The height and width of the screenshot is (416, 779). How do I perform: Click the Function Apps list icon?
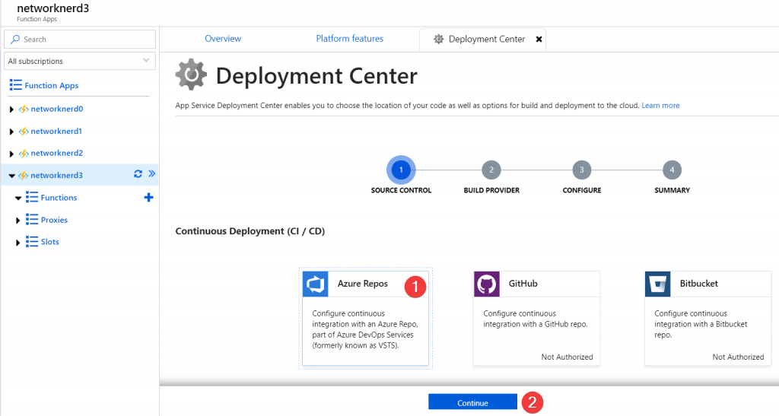(x=15, y=85)
